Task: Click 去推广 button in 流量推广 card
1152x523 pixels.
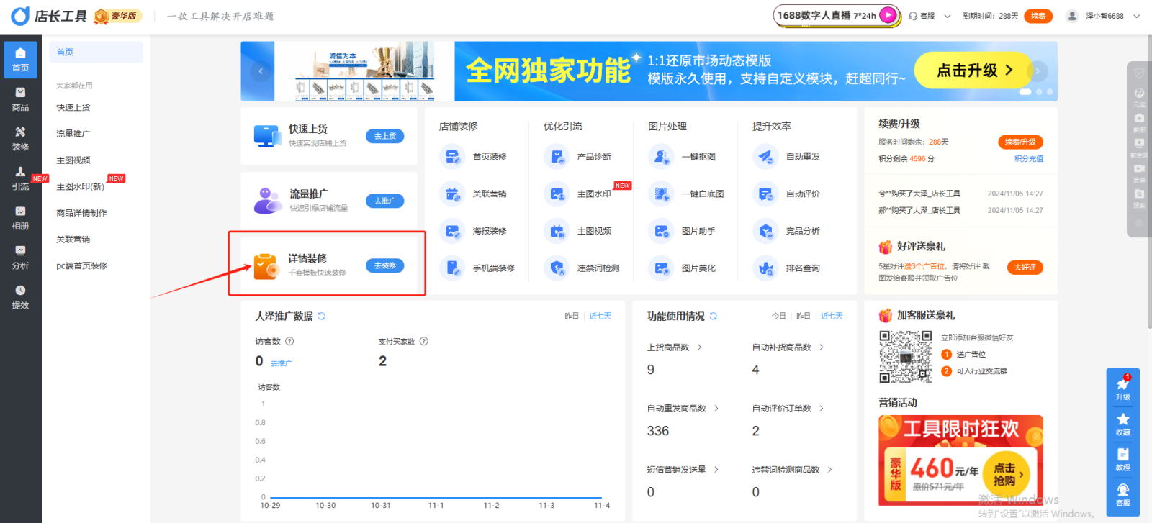Action: (385, 201)
